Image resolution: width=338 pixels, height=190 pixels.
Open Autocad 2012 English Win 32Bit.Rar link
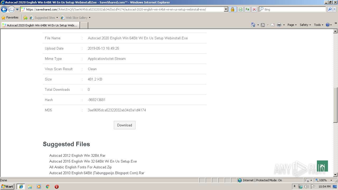pyautogui.click(x=77, y=156)
